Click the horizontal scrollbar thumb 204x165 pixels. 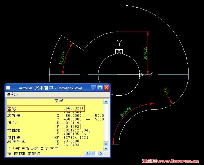click(92, 153)
